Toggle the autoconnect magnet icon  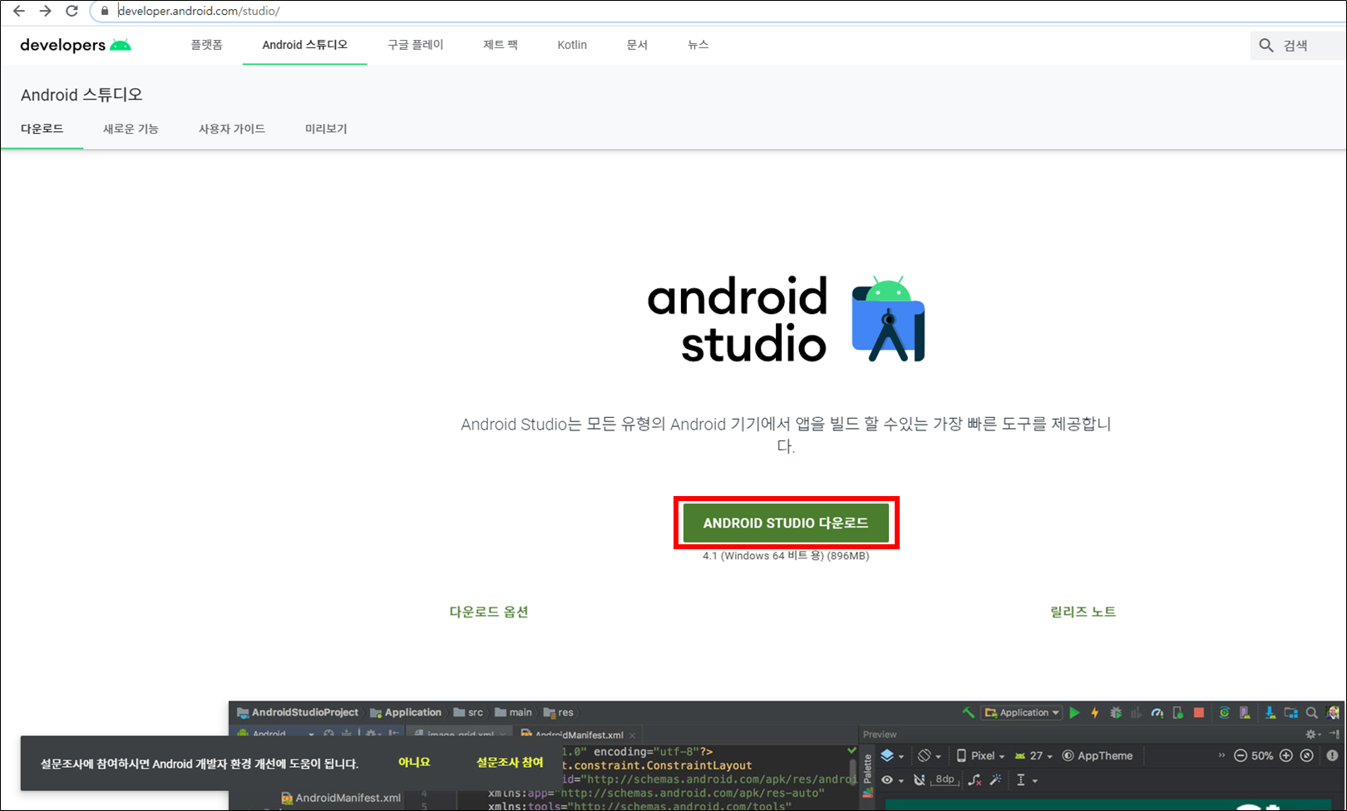click(x=919, y=780)
